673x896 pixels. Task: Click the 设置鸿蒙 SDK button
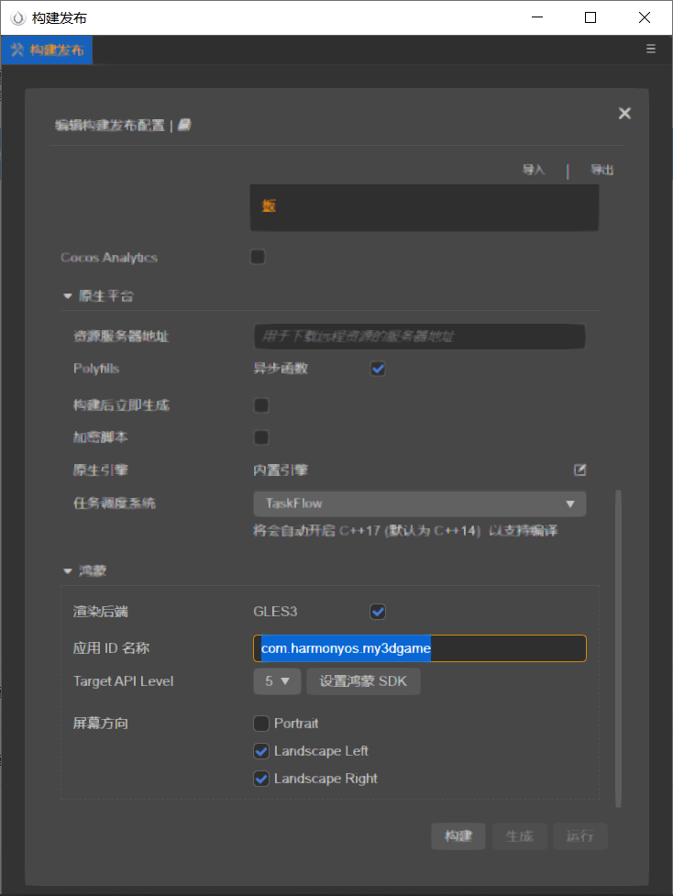tap(363, 681)
